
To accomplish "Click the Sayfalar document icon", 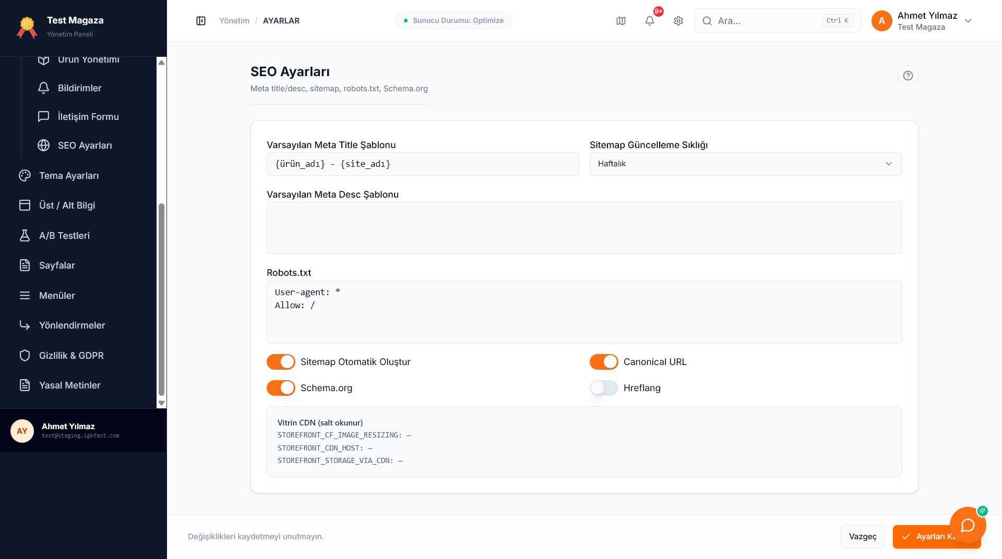I will [x=25, y=265].
